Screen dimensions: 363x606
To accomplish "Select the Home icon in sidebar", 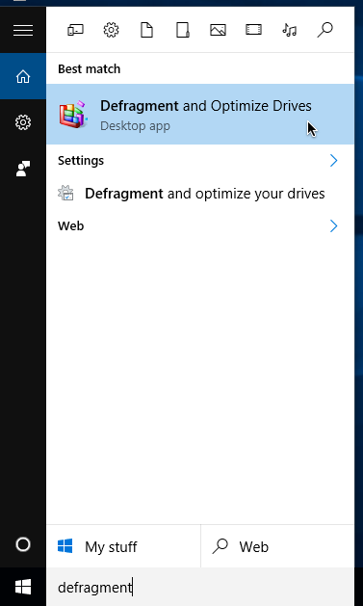I will [x=23, y=76].
